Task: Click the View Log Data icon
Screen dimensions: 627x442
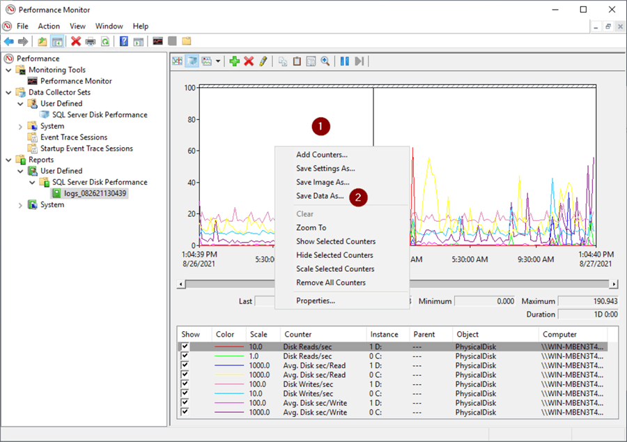Action: pos(192,61)
